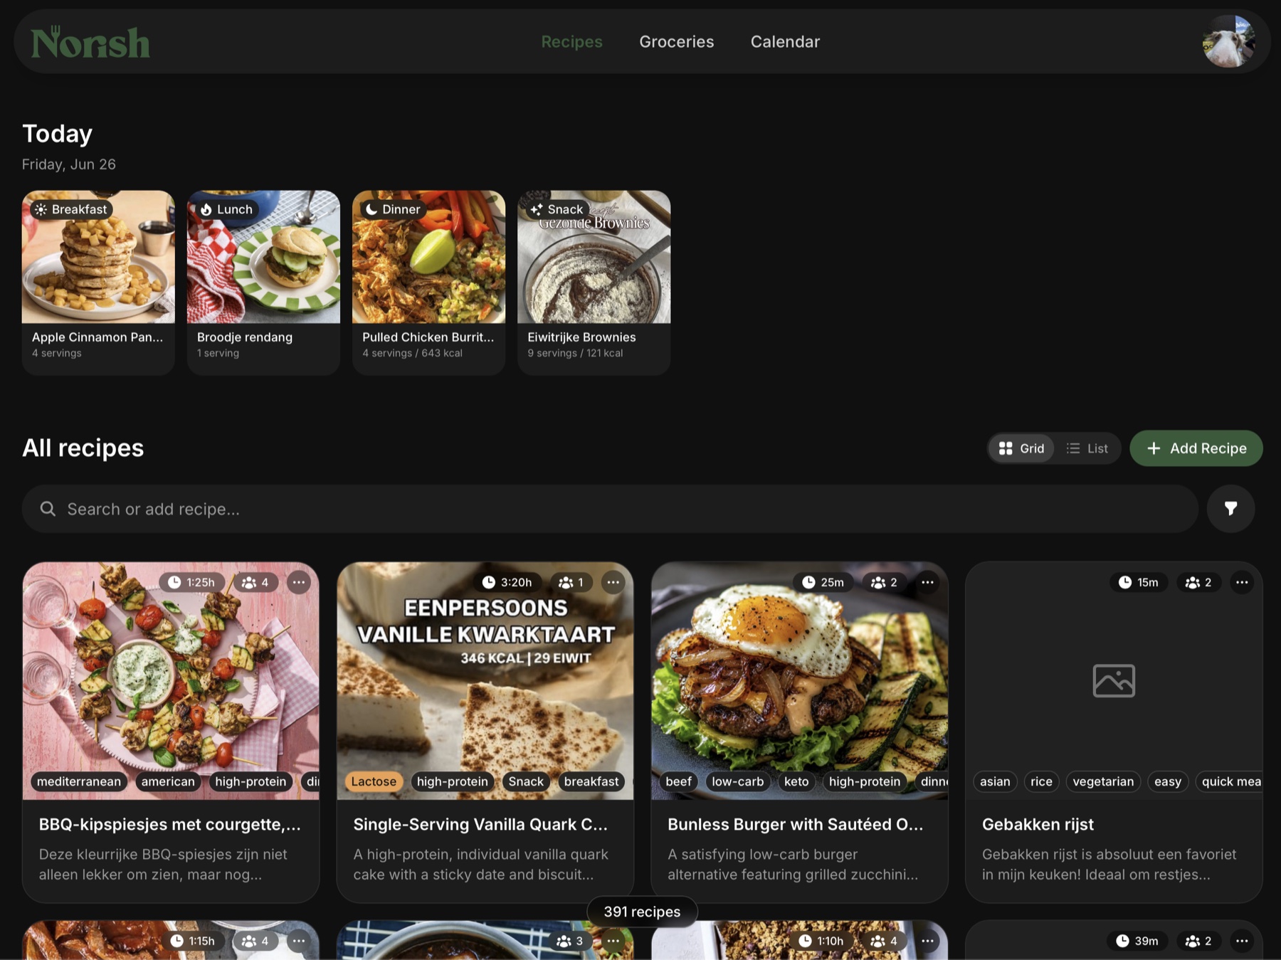Focus the Search or add recipe field
This screenshot has height=960, width=1281.
[610, 509]
